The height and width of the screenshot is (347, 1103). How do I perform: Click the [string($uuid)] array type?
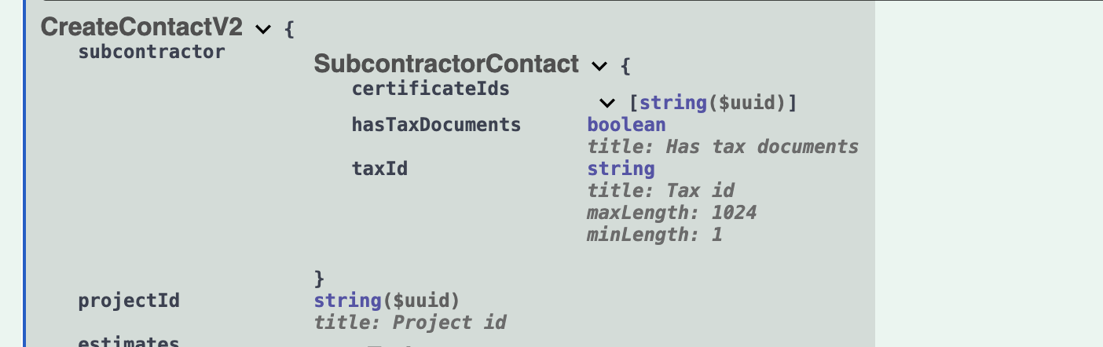(713, 103)
